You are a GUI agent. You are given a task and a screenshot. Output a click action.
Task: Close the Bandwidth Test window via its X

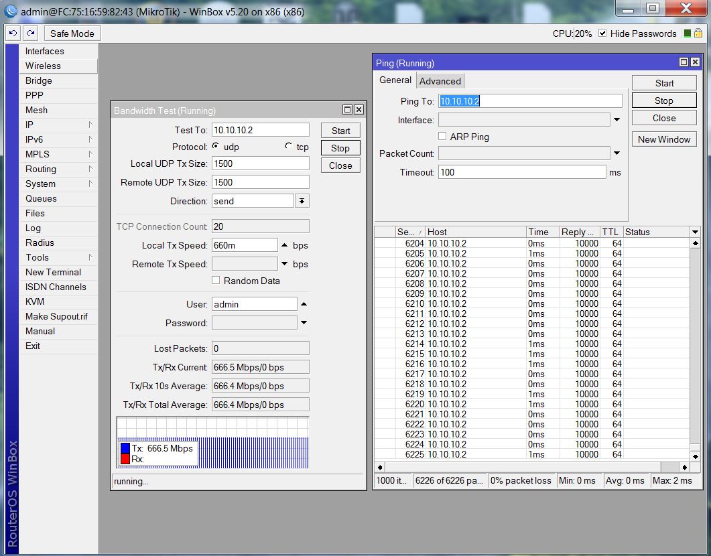point(359,109)
